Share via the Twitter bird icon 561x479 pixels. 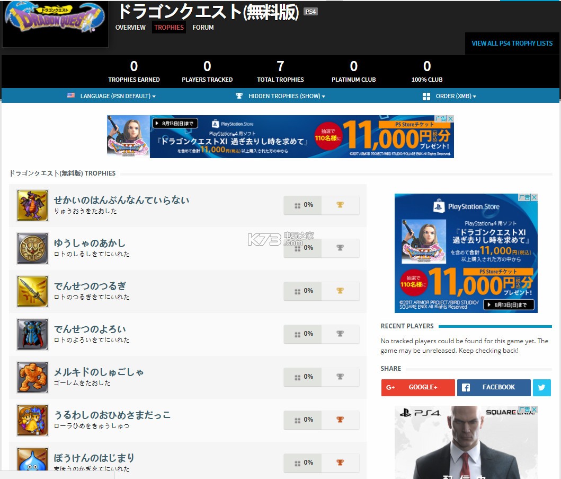(x=541, y=388)
